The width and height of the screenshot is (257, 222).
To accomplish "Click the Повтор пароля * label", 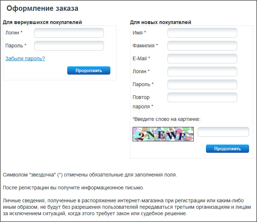I will pyautogui.click(x=143, y=102).
